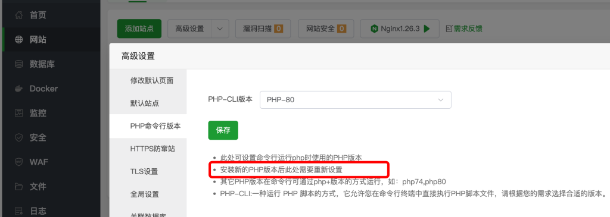Open 首页 in the sidebar
This screenshot has width=610, height=217.
51,15
